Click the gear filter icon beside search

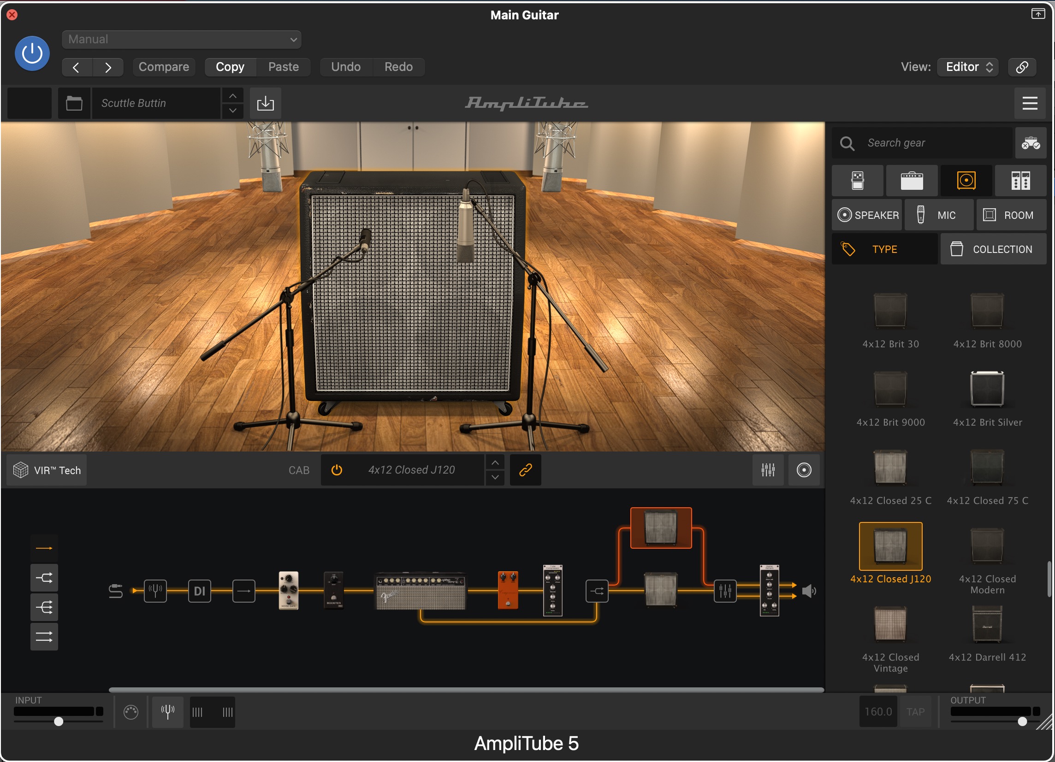coord(1031,143)
